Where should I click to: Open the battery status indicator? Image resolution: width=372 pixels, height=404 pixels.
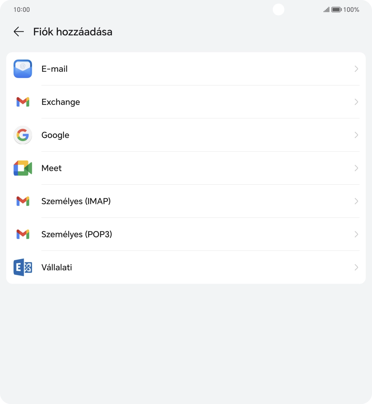coord(335,9)
